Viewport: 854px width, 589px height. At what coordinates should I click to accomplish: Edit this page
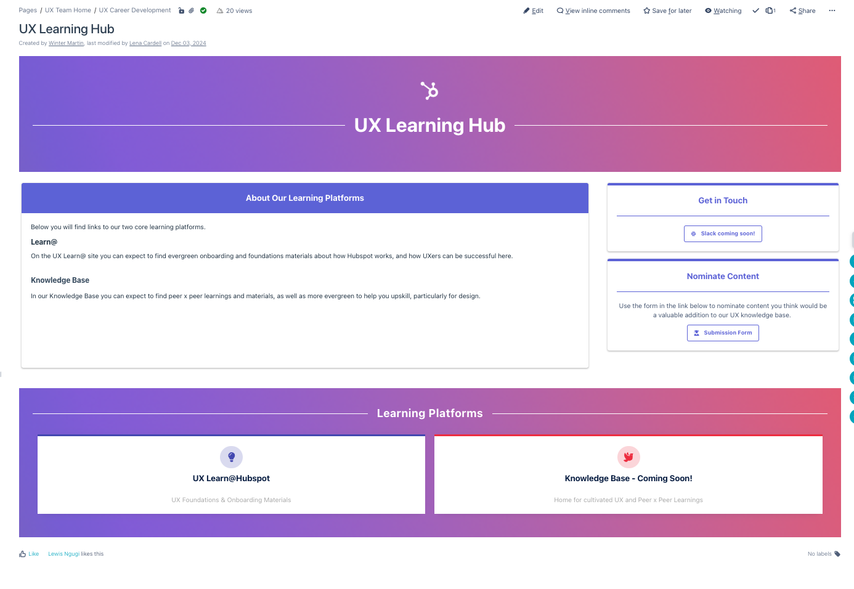[534, 10]
